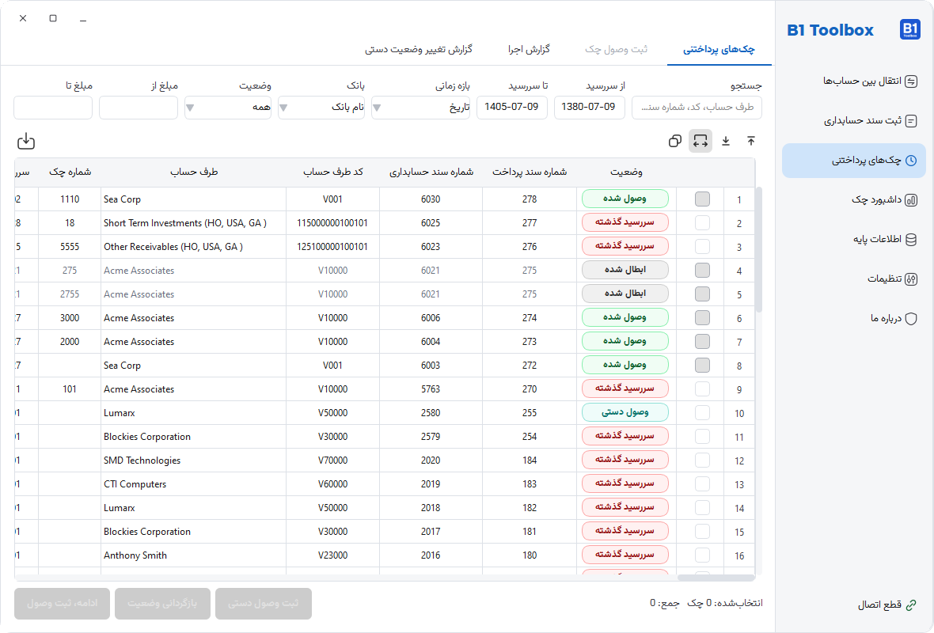This screenshot has height=633, width=934.
Task: Click the مبلغ از amount field
Action: (x=139, y=108)
